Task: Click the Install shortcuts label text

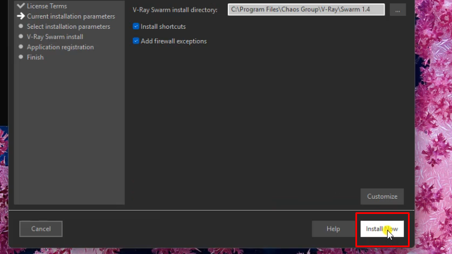Action: click(x=163, y=27)
